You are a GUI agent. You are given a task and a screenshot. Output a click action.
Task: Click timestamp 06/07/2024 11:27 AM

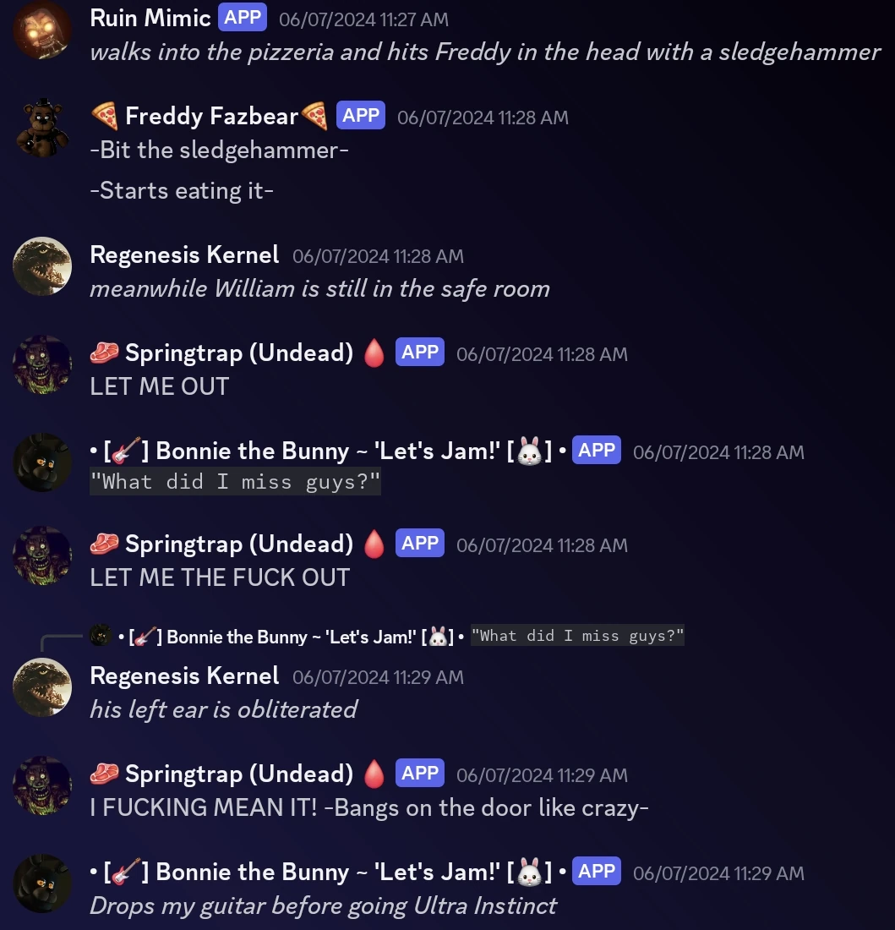(363, 19)
